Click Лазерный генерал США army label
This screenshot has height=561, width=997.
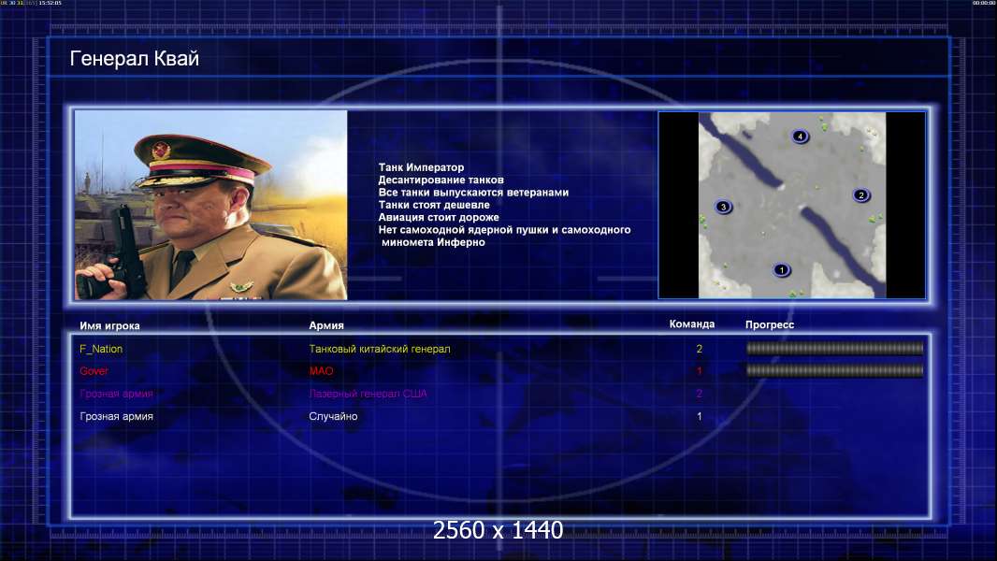click(x=368, y=394)
